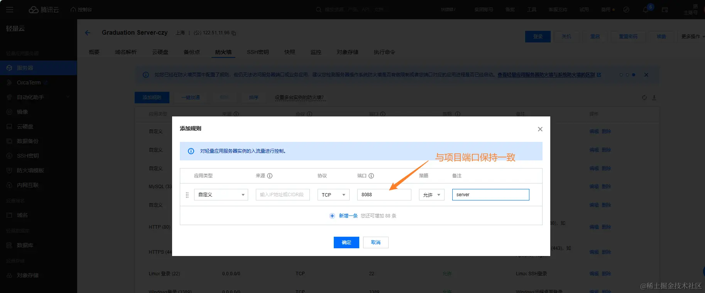Click the info icon next to 来源 in the dialog
The width and height of the screenshot is (705, 293).
click(270, 176)
